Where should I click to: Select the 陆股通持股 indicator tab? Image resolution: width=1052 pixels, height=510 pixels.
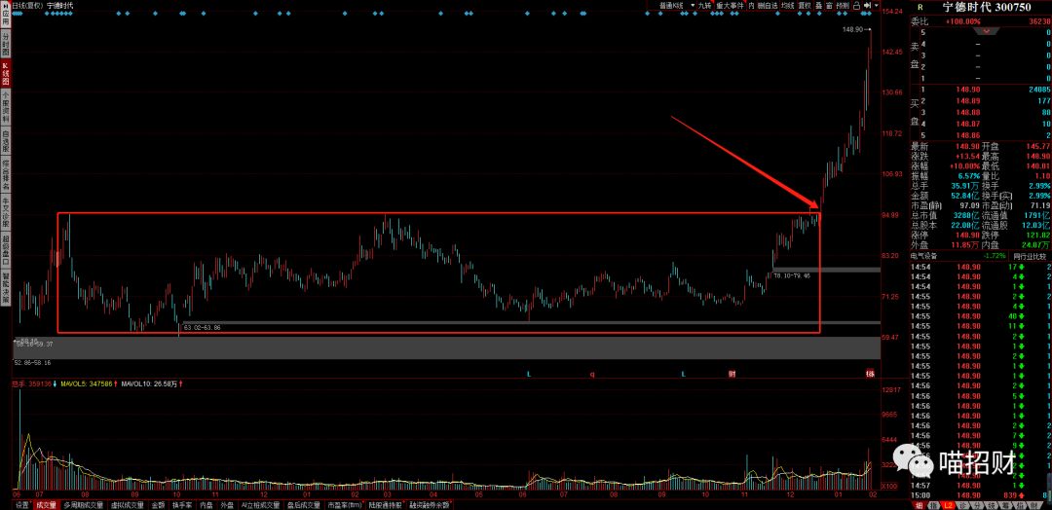click(386, 504)
